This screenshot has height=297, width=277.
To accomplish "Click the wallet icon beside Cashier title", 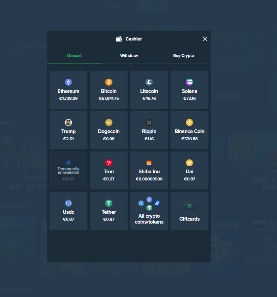I will [x=119, y=39].
